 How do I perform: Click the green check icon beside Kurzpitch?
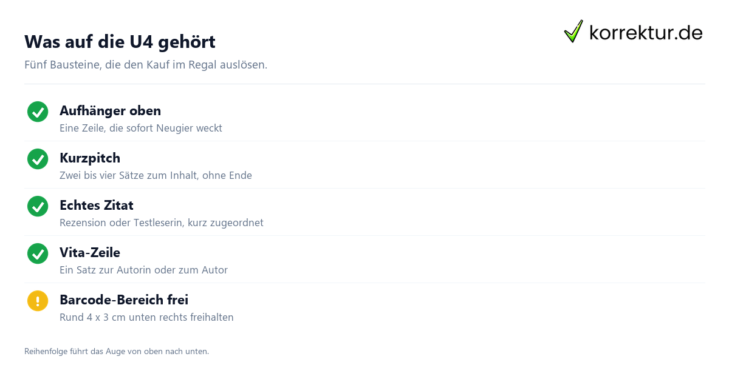38,159
